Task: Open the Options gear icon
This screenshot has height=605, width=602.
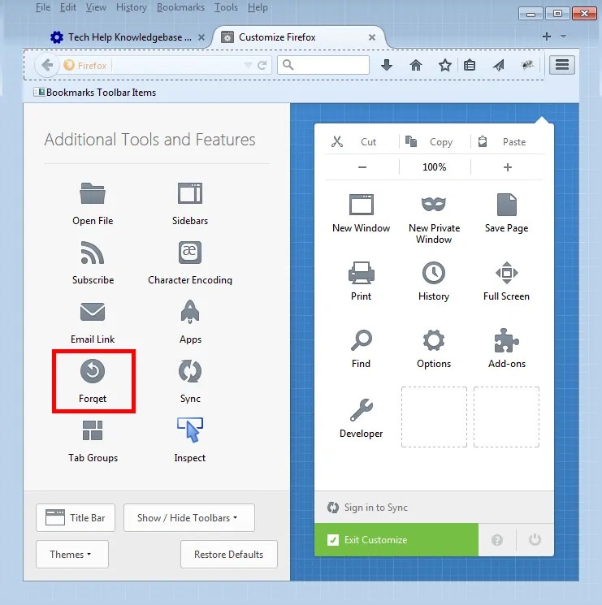Action: 434,340
